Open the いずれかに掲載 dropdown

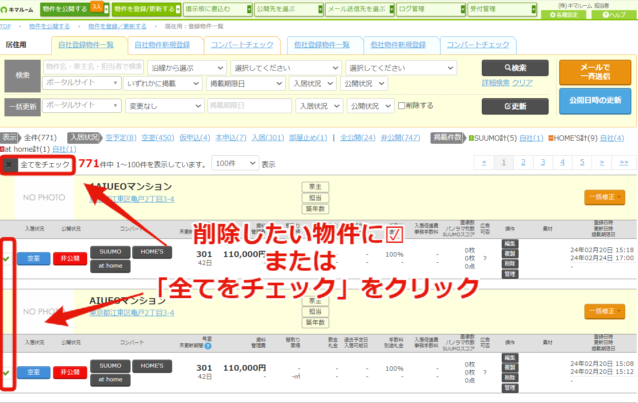[x=163, y=83]
